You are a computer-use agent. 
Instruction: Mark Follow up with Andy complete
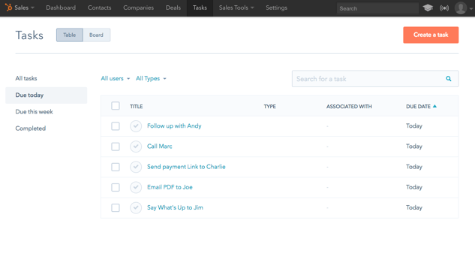pyautogui.click(x=136, y=126)
